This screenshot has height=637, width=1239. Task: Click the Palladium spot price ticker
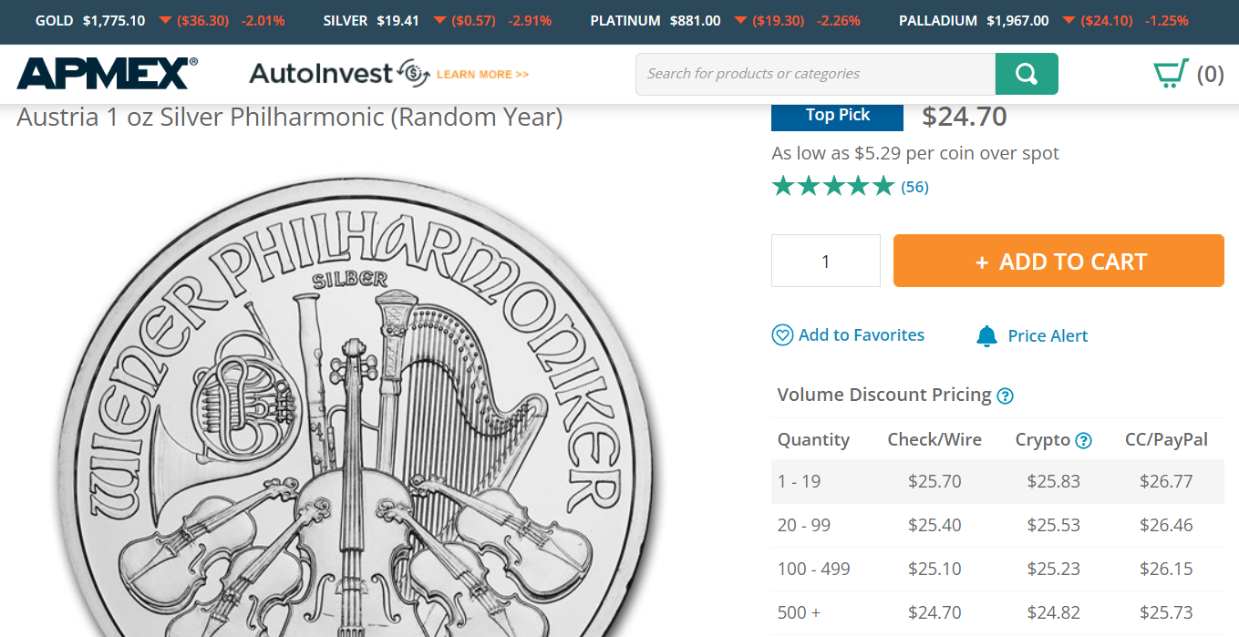1043,20
